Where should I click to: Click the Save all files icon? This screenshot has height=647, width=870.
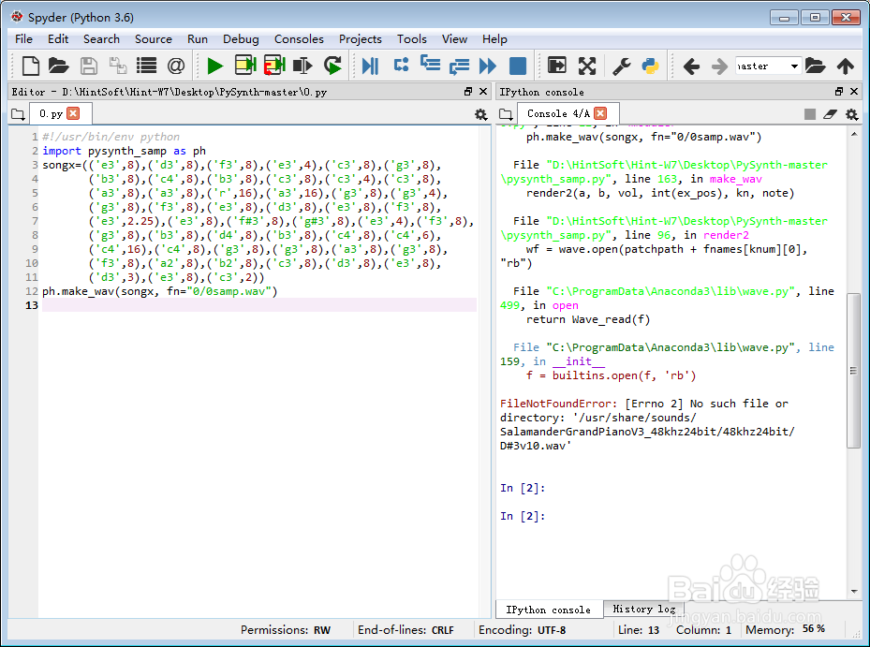[x=118, y=66]
